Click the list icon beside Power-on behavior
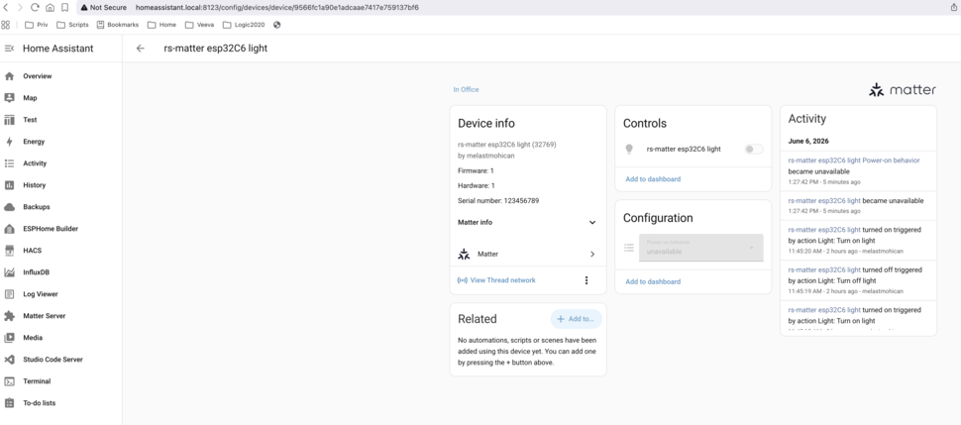 click(x=629, y=248)
